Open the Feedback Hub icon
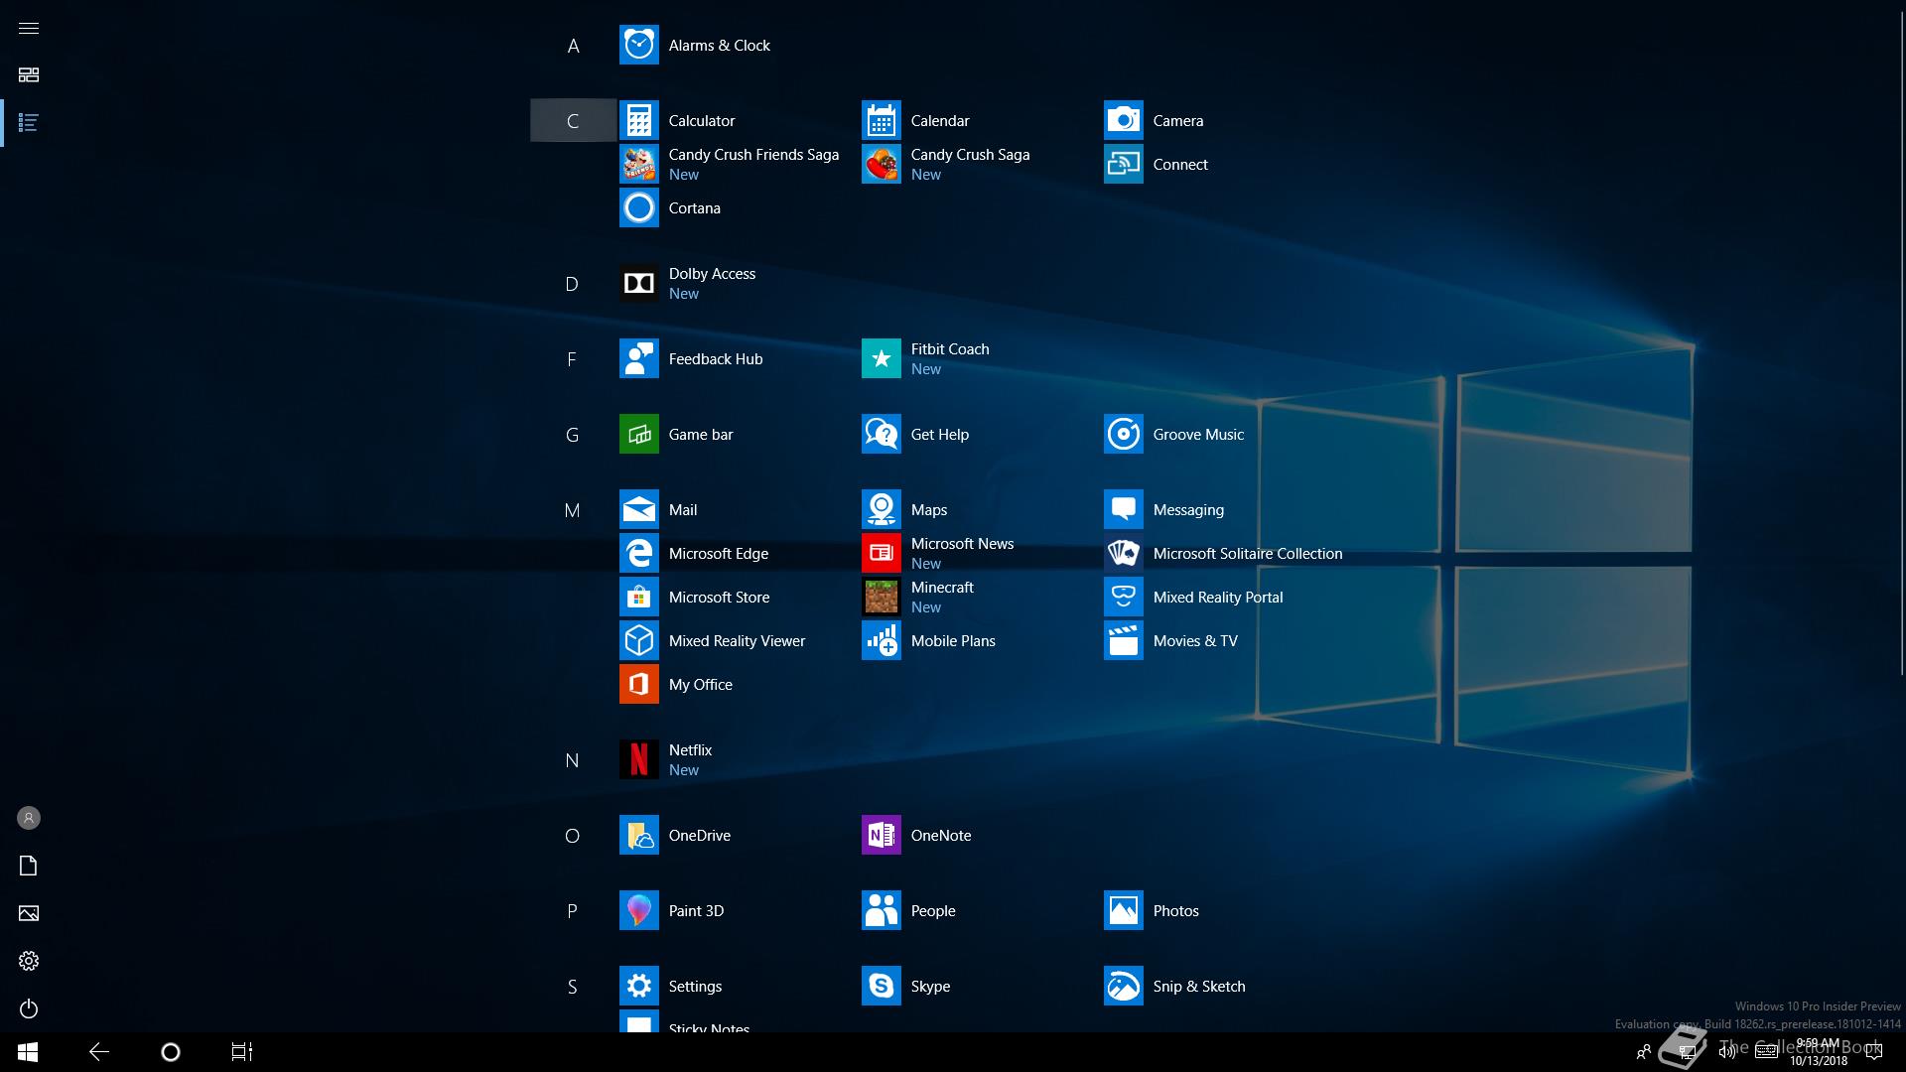1906x1072 pixels. 638,359
